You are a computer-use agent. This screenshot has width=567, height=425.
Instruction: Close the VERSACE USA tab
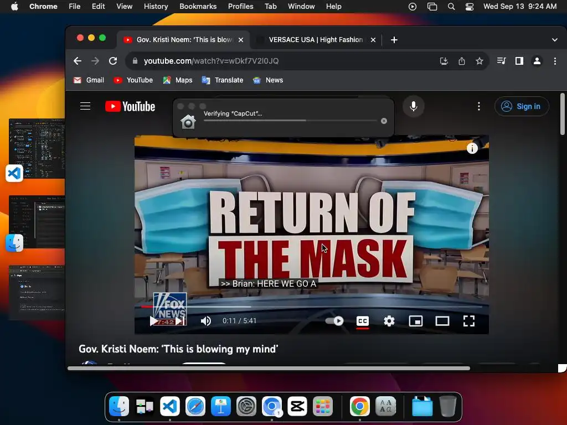click(x=373, y=40)
